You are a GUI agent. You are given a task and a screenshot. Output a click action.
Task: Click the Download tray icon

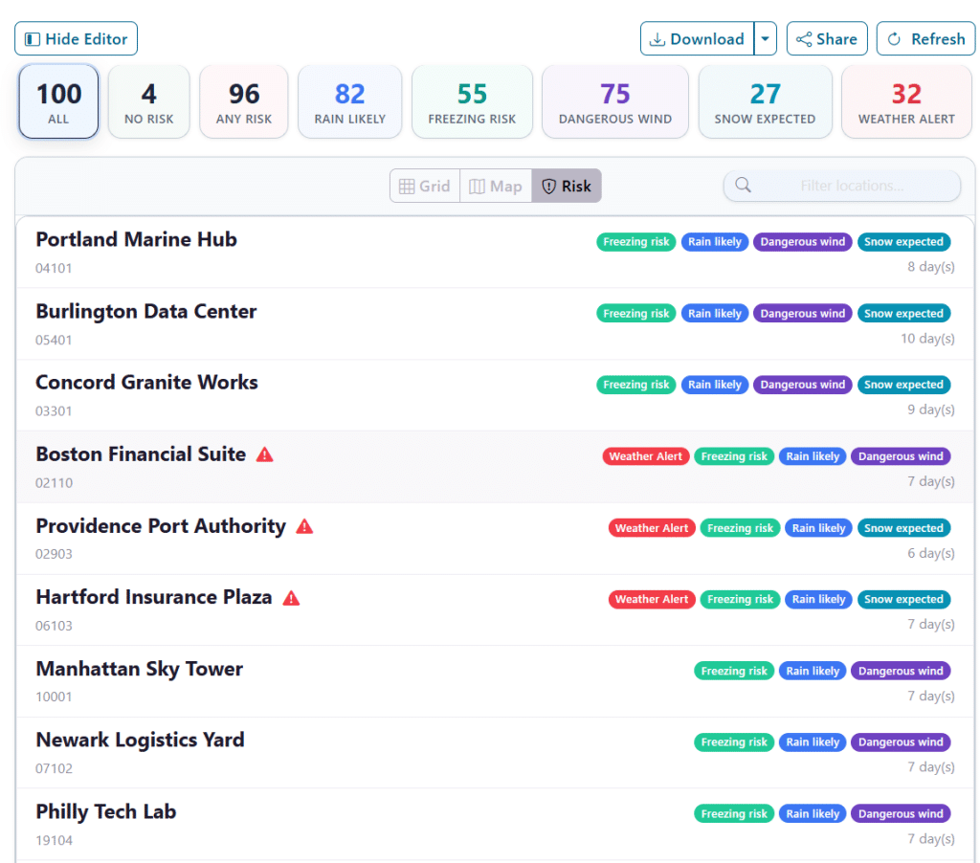(x=657, y=39)
